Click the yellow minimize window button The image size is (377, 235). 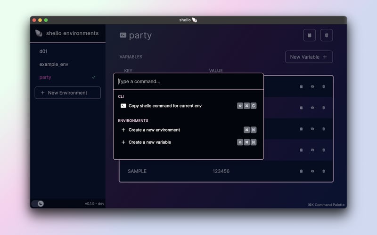40,20
